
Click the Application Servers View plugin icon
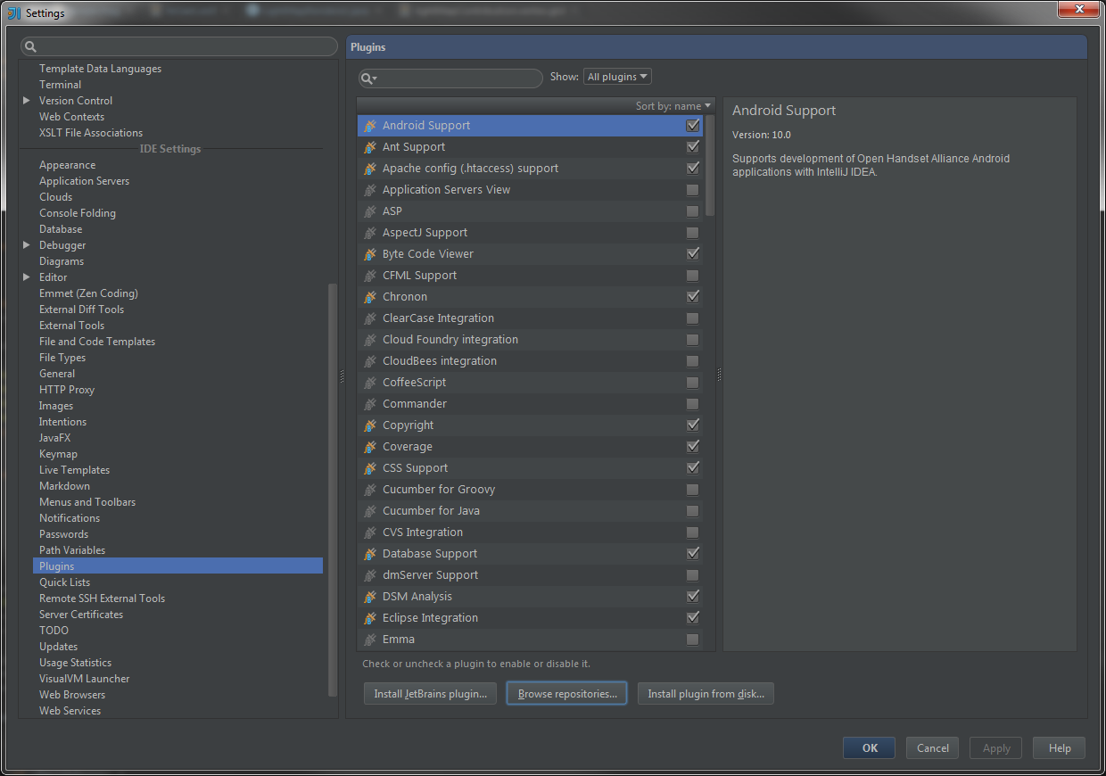[x=370, y=190]
